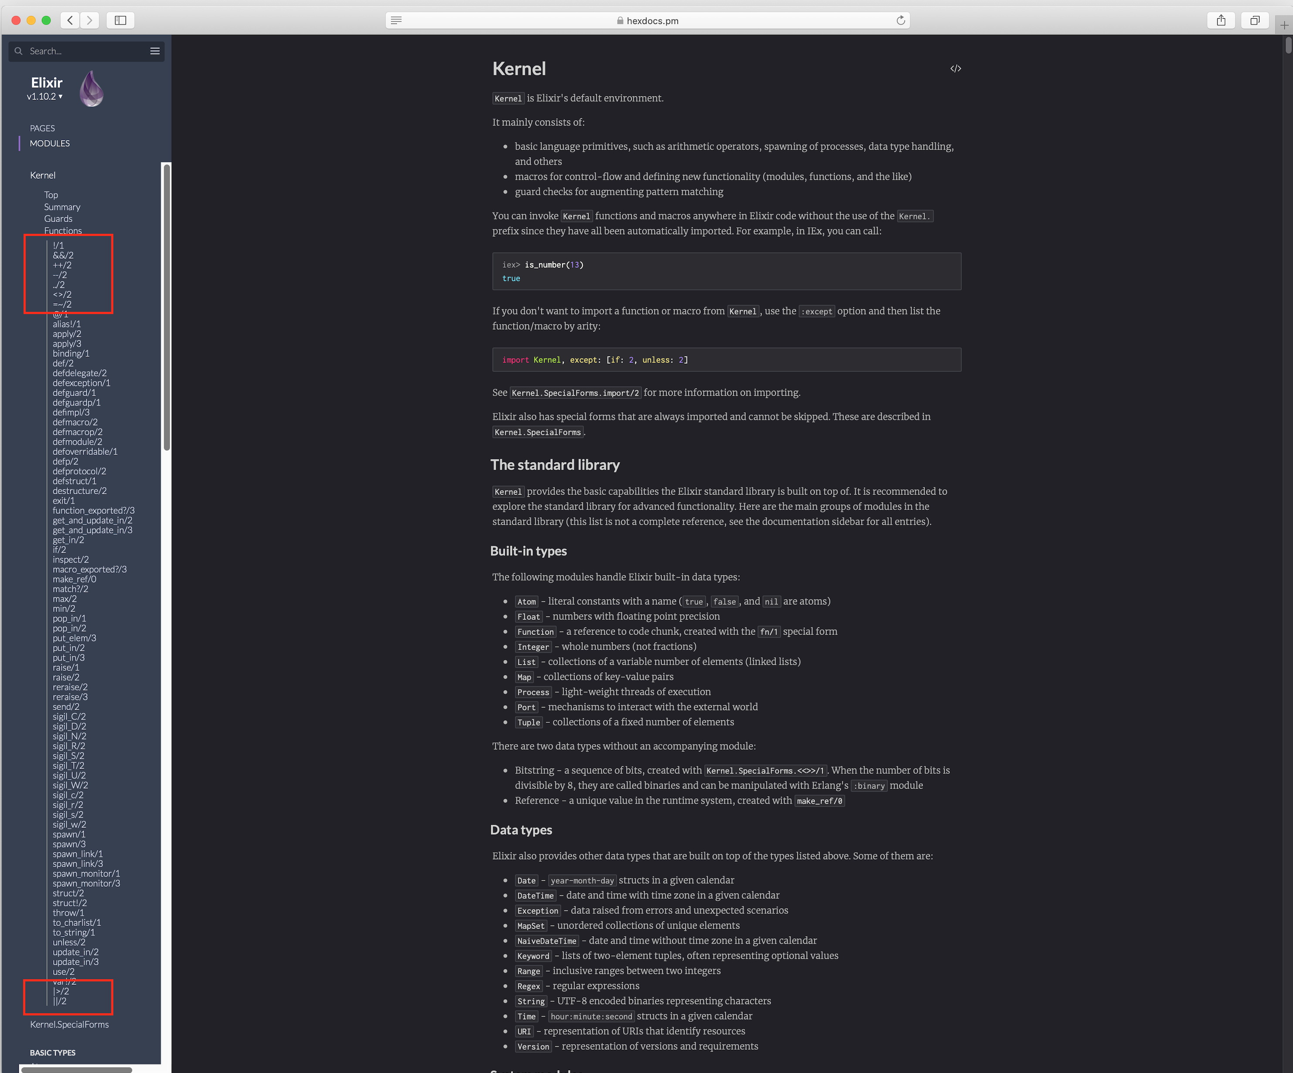Expand the Functions section in sidebar
Image resolution: width=1293 pixels, height=1073 pixels.
click(x=63, y=230)
